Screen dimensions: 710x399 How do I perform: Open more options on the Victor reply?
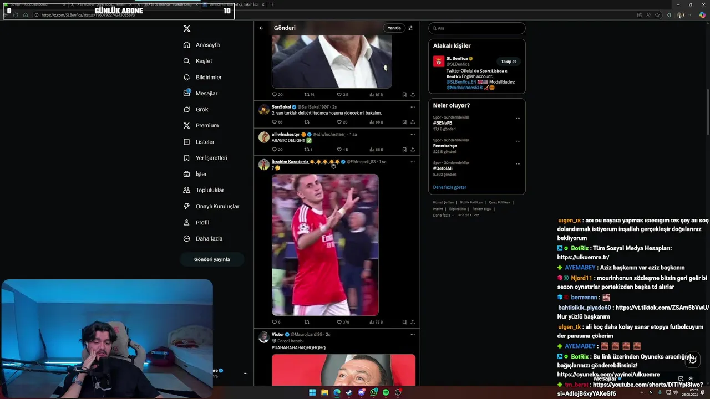pyautogui.click(x=412, y=335)
